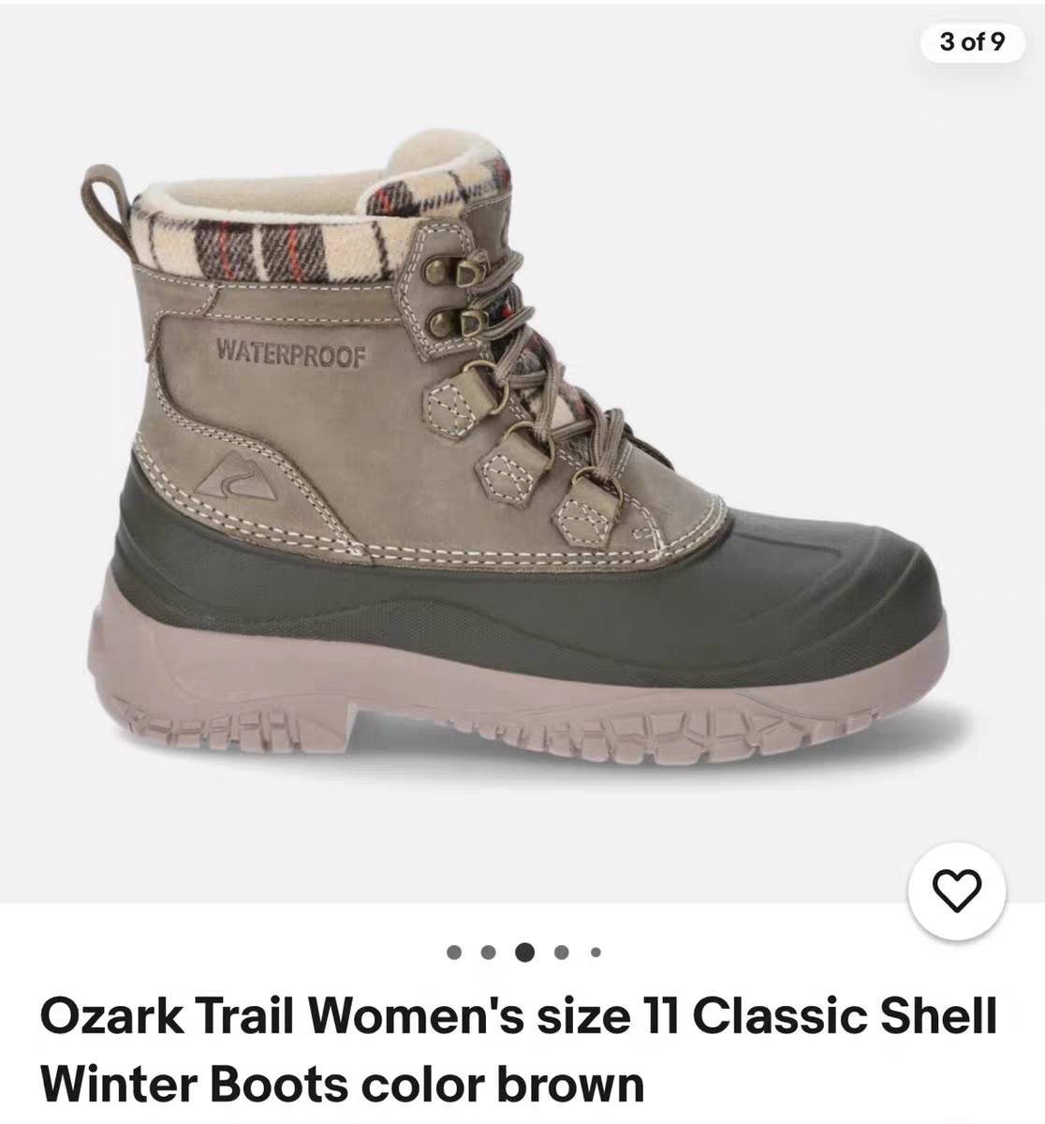
Task: Open the Ozark Trail boots listing title
Action: [519, 1050]
